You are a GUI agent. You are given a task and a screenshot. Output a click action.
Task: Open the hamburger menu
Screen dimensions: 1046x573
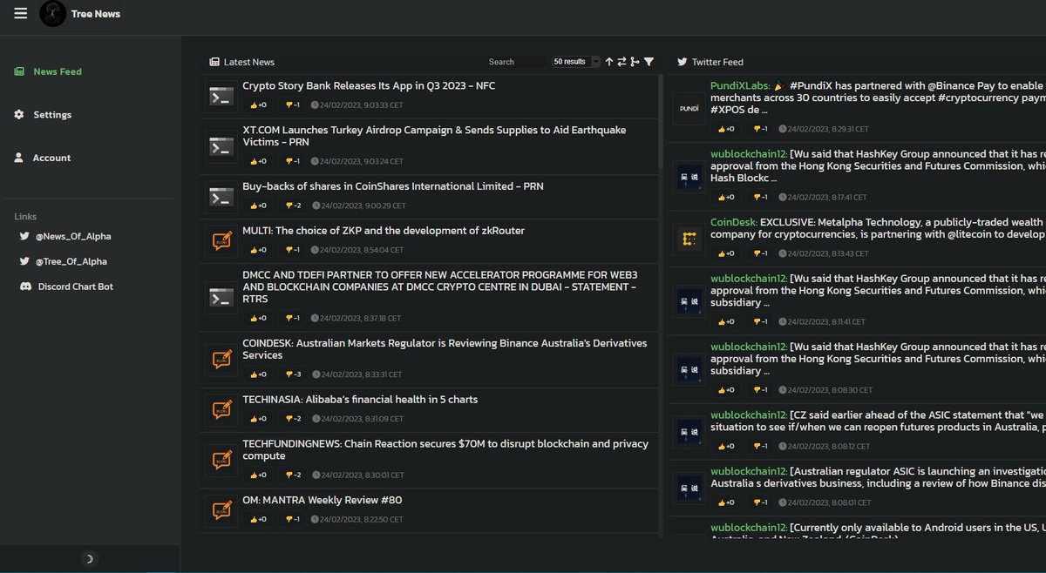21,13
